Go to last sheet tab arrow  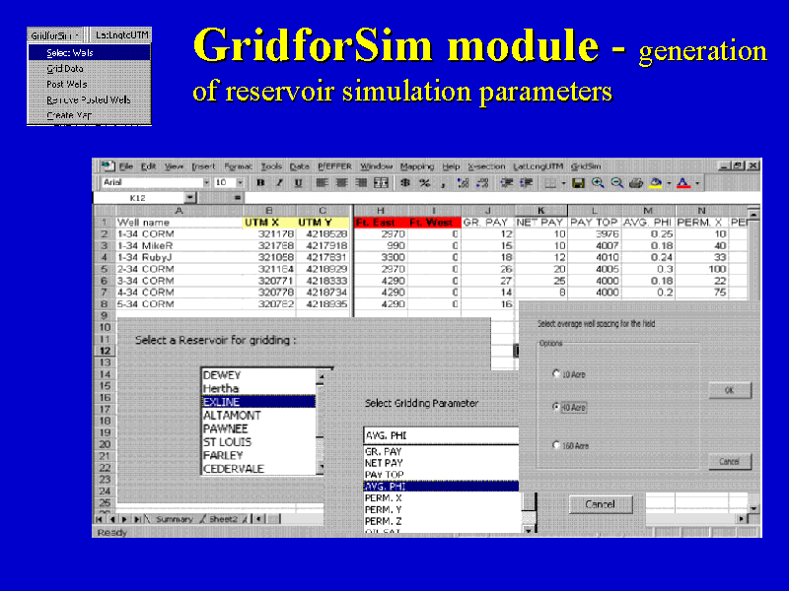tap(136, 519)
